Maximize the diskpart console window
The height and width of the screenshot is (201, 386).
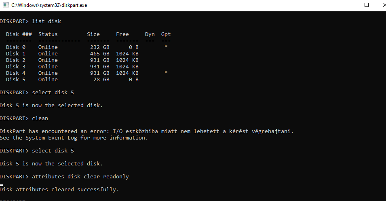[x=367, y=5]
